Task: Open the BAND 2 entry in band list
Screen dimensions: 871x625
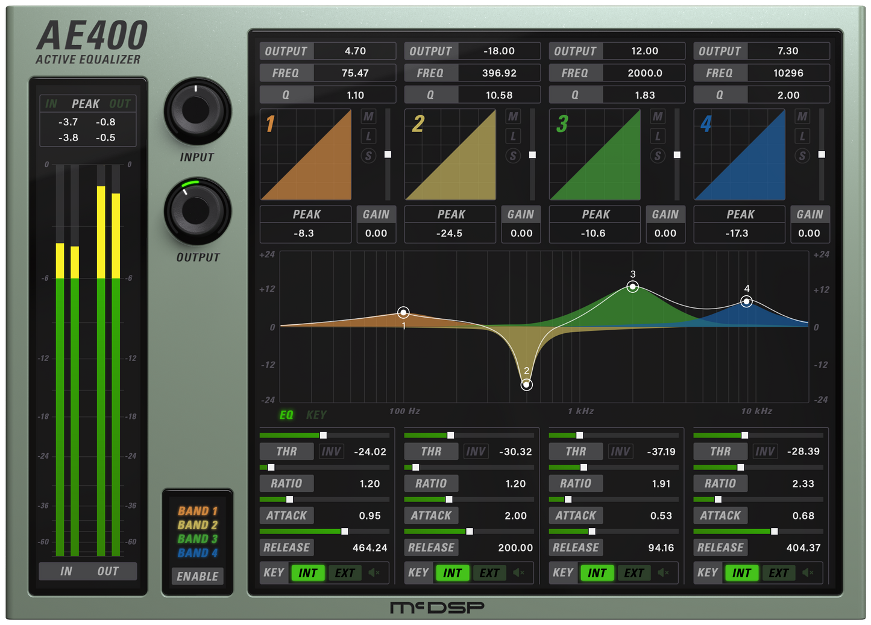Action: coord(197,525)
